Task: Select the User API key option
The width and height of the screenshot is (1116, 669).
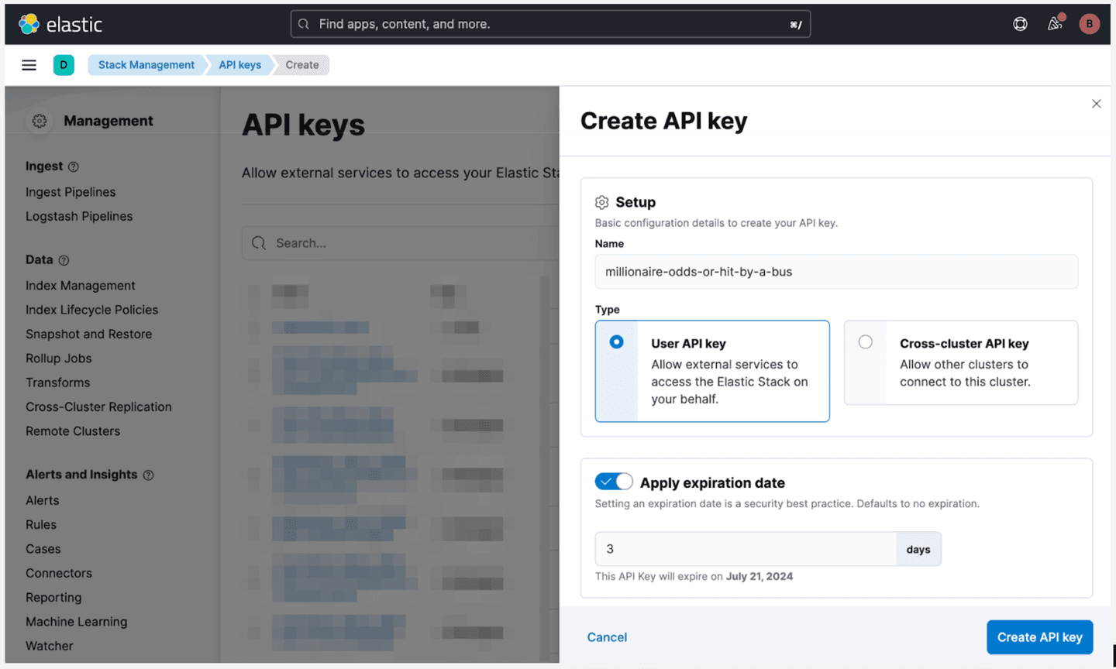Action: tap(618, 341)
